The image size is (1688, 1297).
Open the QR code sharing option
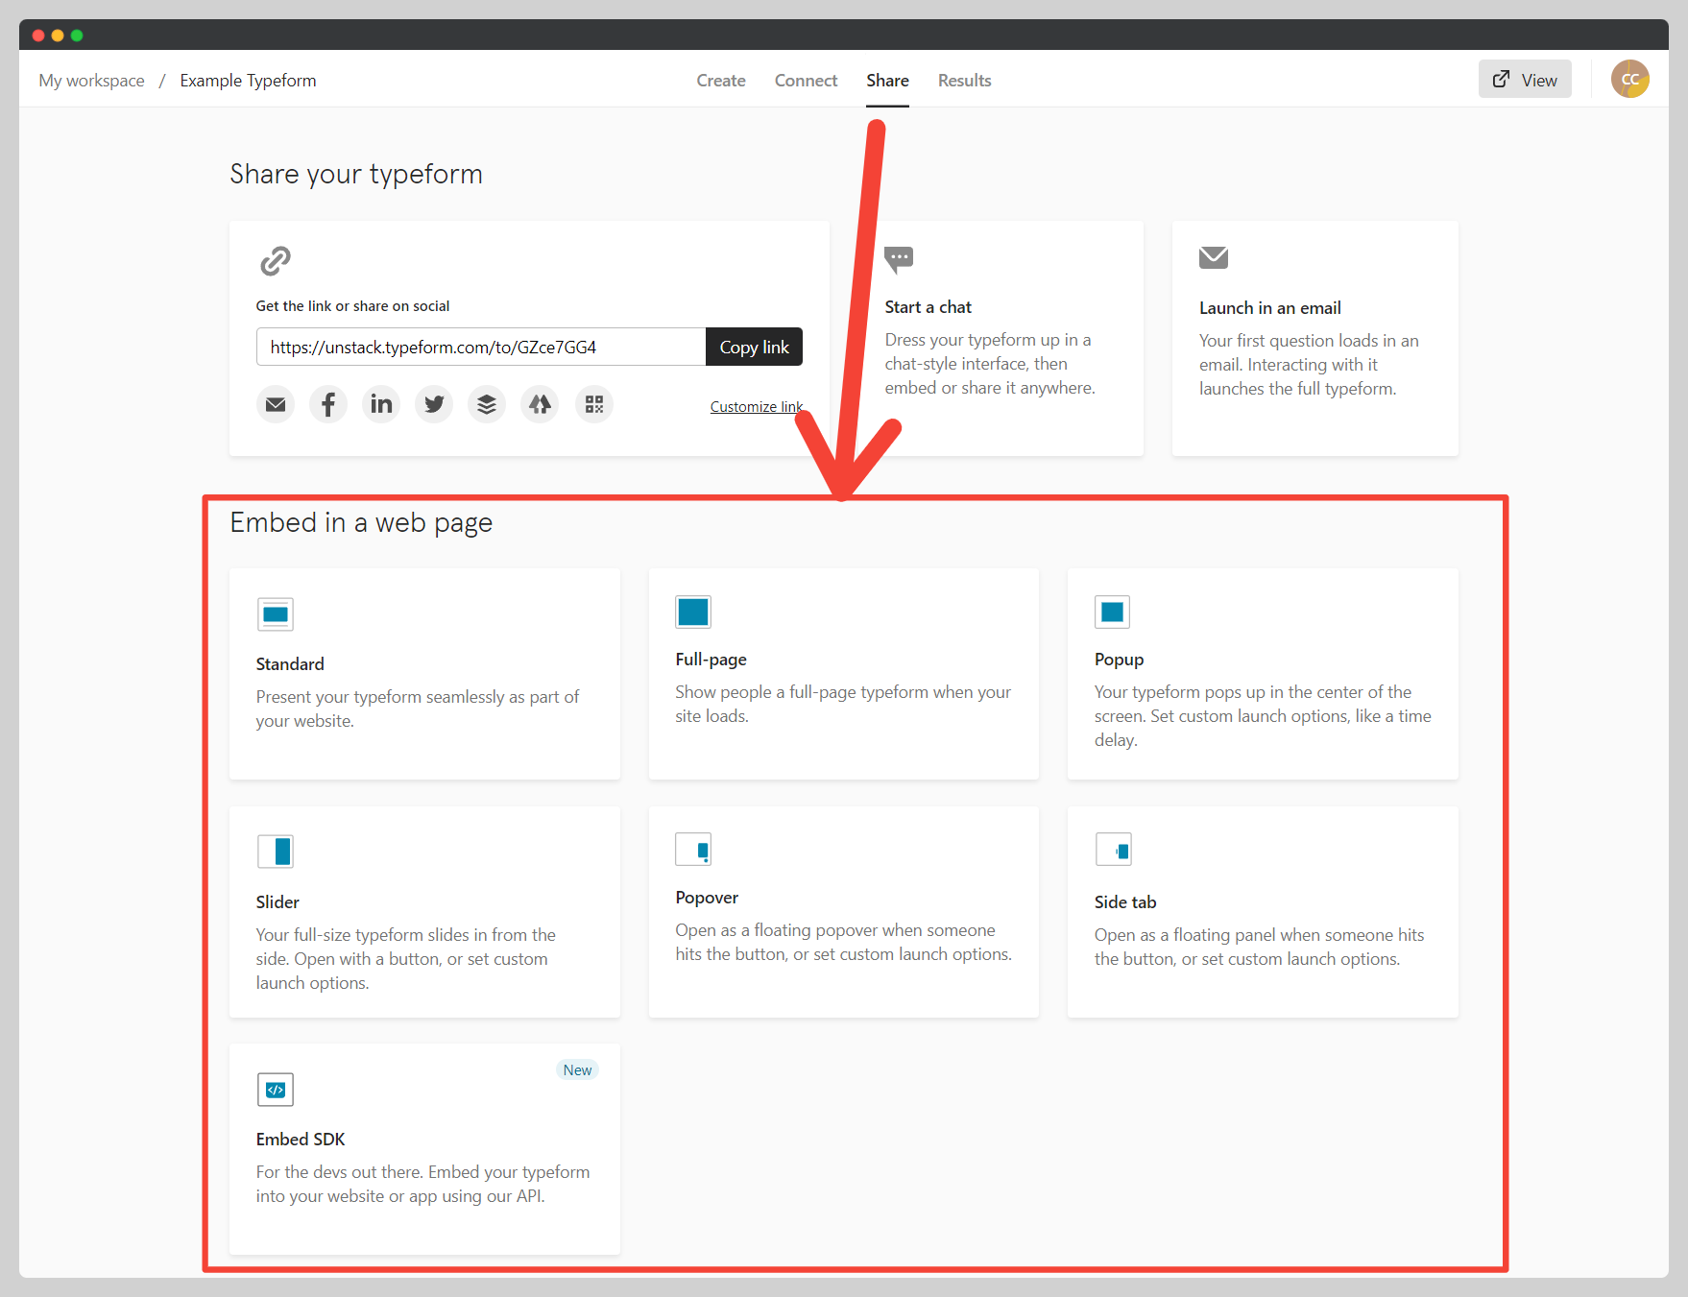pos(593,404)
